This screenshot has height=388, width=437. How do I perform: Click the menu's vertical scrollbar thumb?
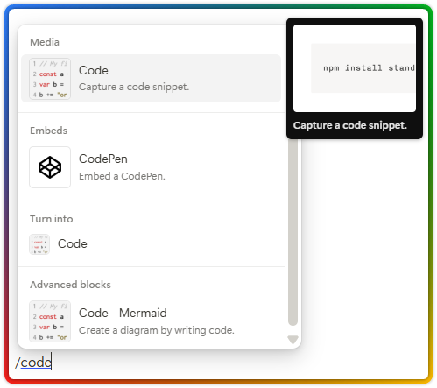pyautogui.click(x=293, y=232)
